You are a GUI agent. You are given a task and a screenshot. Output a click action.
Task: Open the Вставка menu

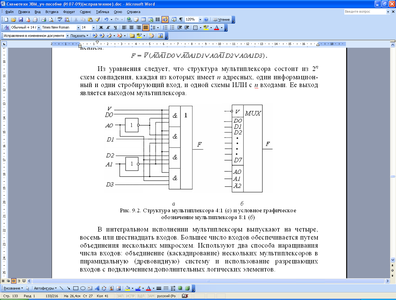52,12
